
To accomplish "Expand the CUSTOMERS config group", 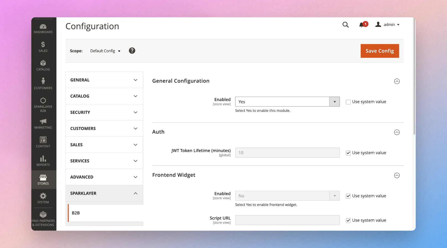I will pyautogui.click(x=104, y=128).
